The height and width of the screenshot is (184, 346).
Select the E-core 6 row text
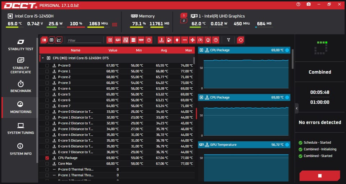64,100
